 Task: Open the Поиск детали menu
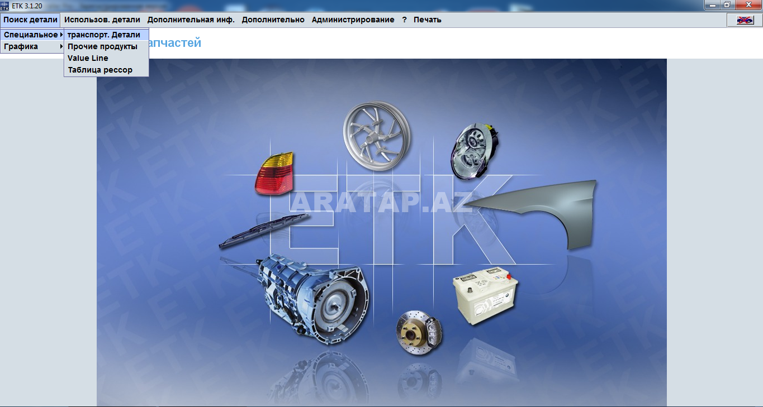point(31,20)
